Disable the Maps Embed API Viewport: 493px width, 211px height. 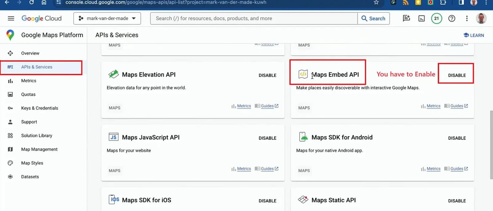[x=457, y=75]
